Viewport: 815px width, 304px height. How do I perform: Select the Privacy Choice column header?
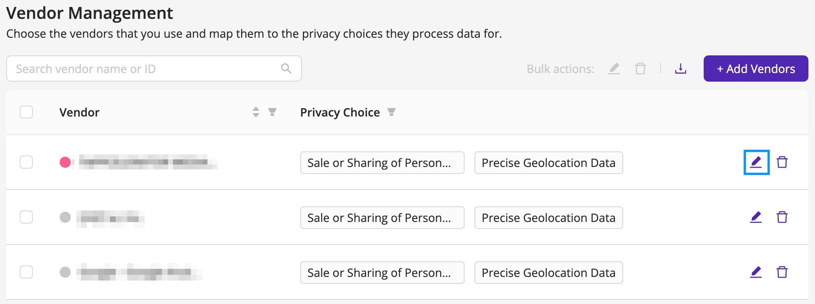click(x=339, y=112)
